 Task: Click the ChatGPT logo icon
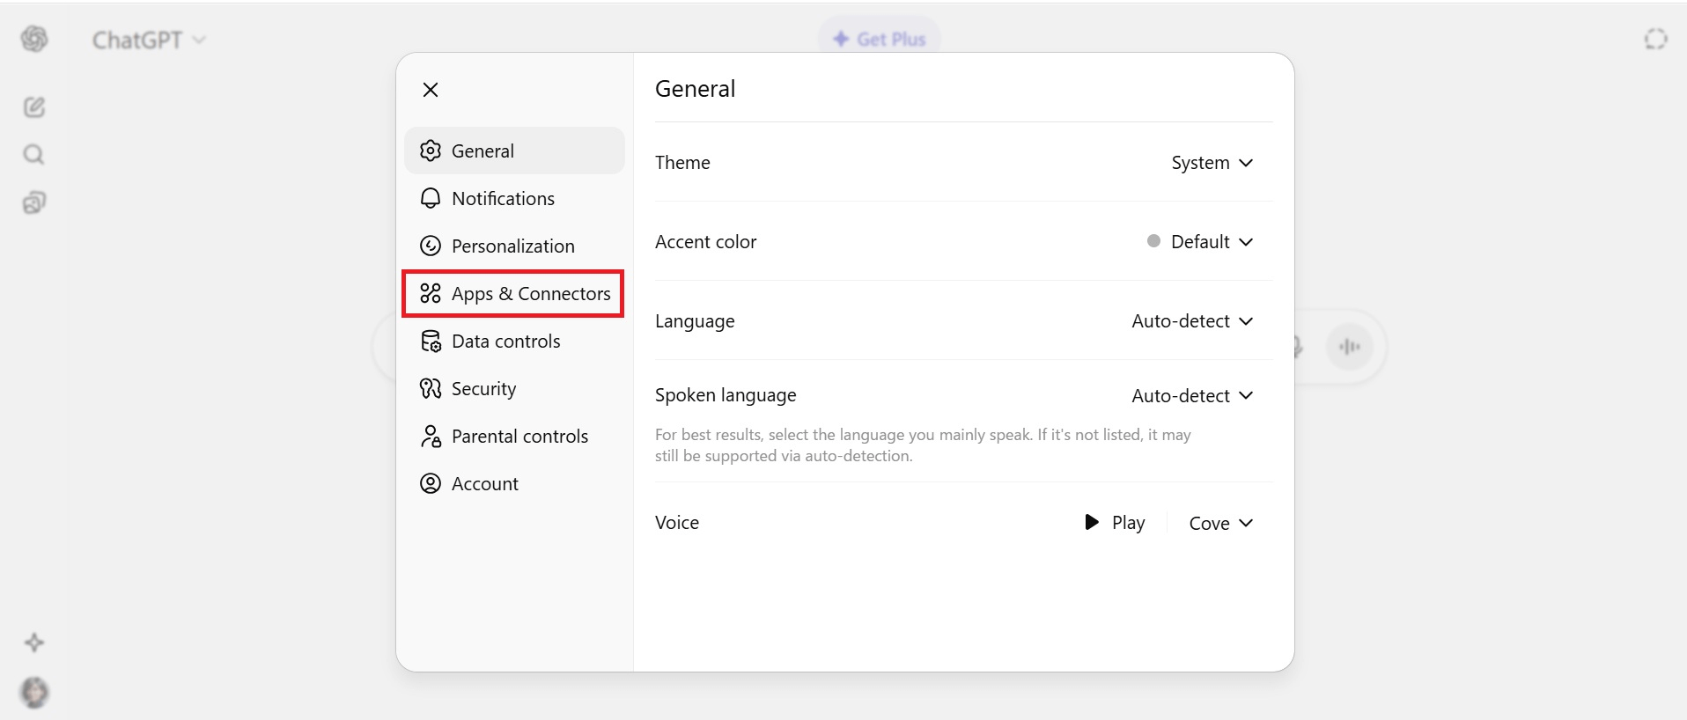[34, 39]
